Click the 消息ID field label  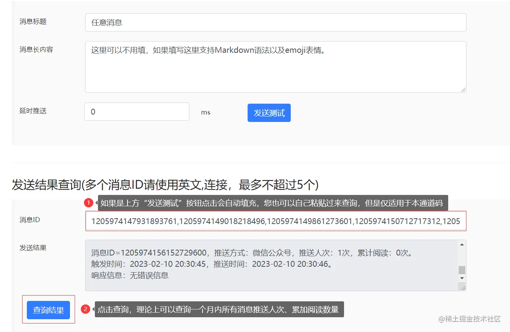point(29,219)
